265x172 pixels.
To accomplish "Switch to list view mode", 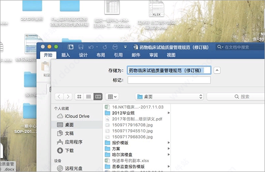I will pyautogui.click(x=89, y=97).
